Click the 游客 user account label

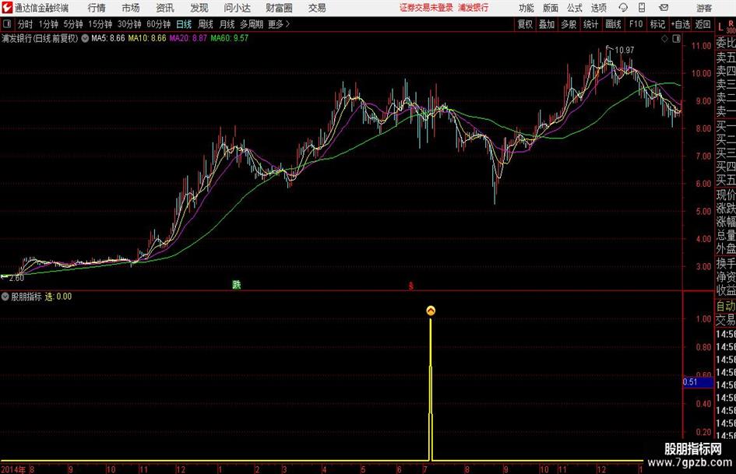704,8
